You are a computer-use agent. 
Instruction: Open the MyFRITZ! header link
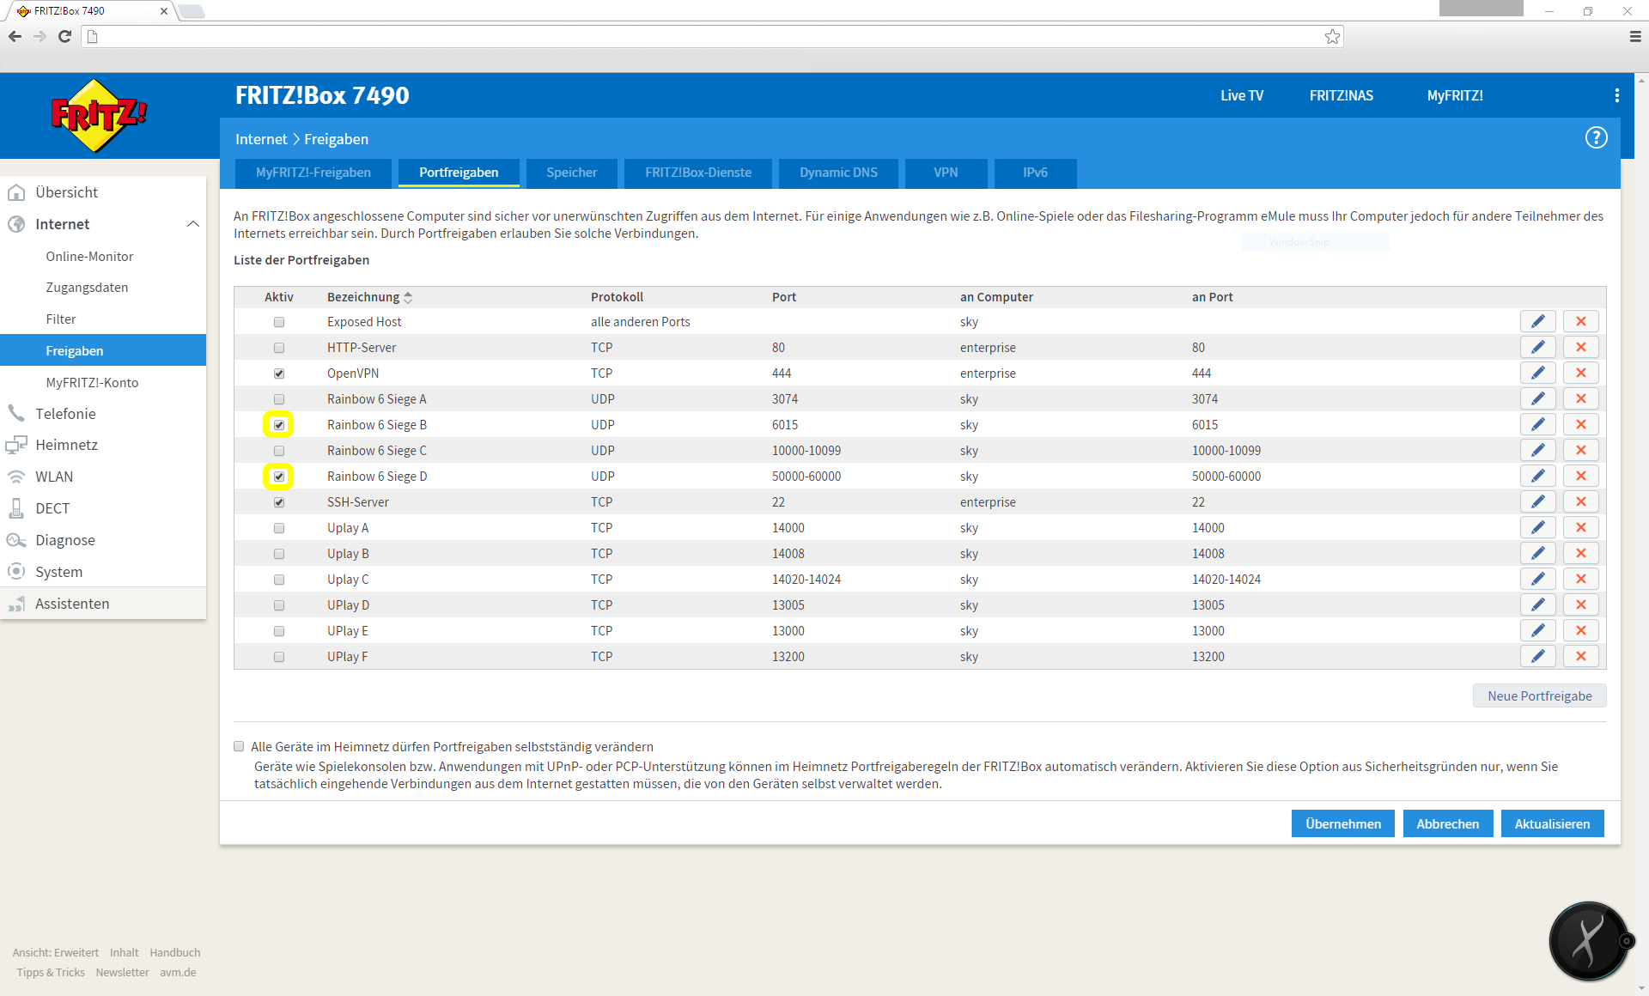(x=1455, y=95)
